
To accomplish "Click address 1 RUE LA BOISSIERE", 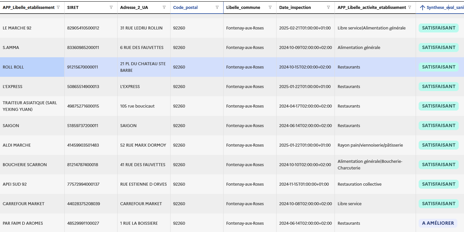I will [x=139, y=223].
